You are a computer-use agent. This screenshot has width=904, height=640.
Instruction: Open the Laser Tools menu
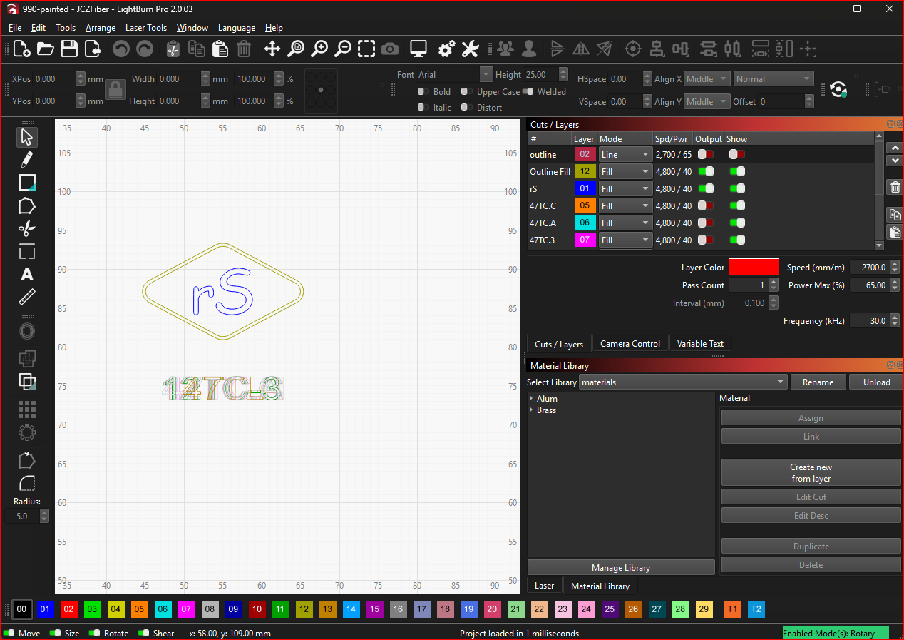pos(145,28)
